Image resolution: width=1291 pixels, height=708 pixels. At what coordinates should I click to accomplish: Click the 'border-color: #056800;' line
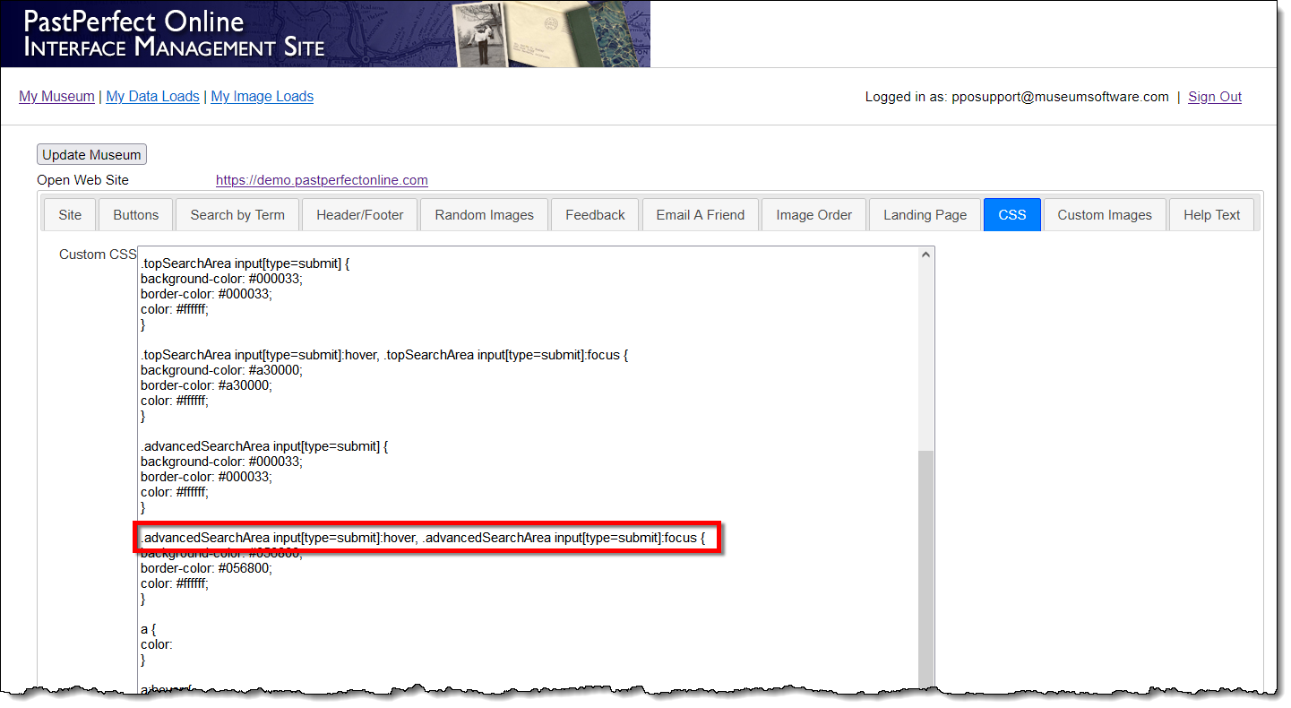point(206,568)
